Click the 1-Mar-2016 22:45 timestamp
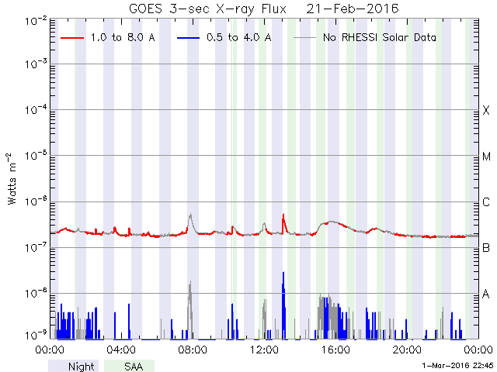The height and width of the screenshot is (372, 497). [454, 365]
